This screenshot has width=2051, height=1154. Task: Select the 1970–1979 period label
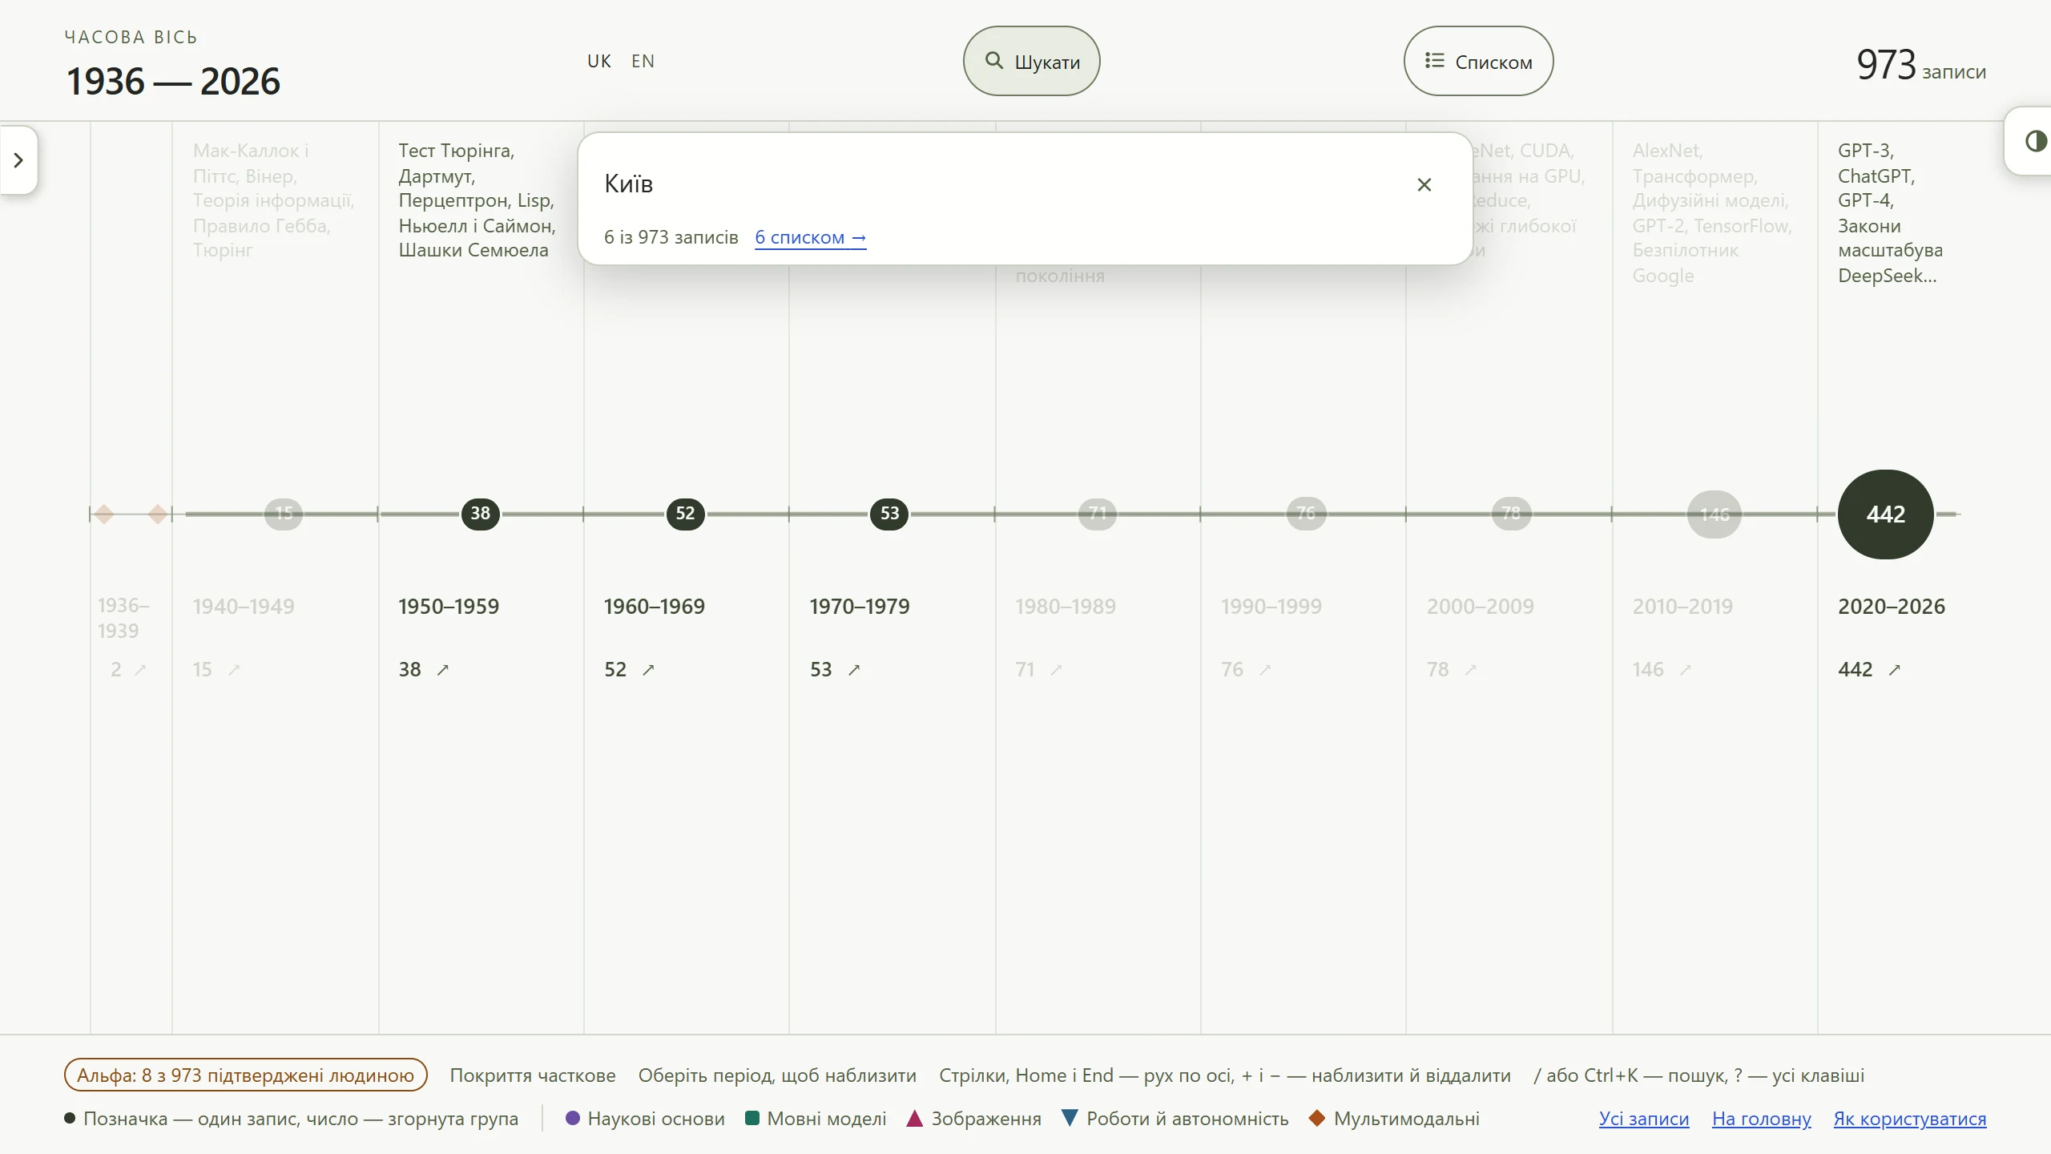(x=860, y=607)
